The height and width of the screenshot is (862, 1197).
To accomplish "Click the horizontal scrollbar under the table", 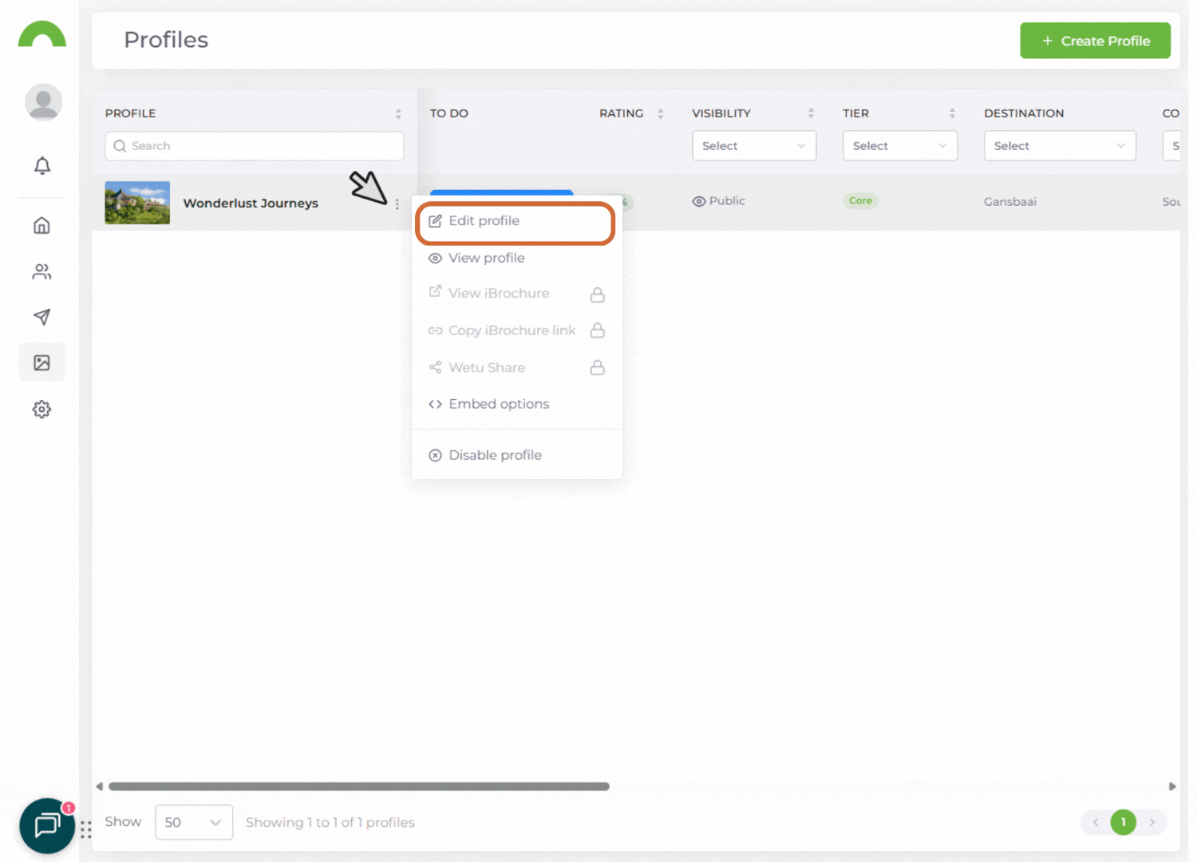I will [x=359, y=786].
